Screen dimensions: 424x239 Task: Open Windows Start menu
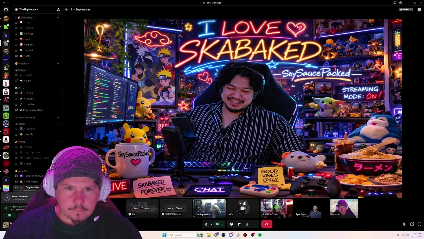(x=164, y=235)
